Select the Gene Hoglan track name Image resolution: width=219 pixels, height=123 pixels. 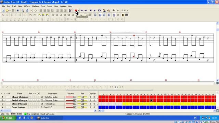click(x=18, y=107)
